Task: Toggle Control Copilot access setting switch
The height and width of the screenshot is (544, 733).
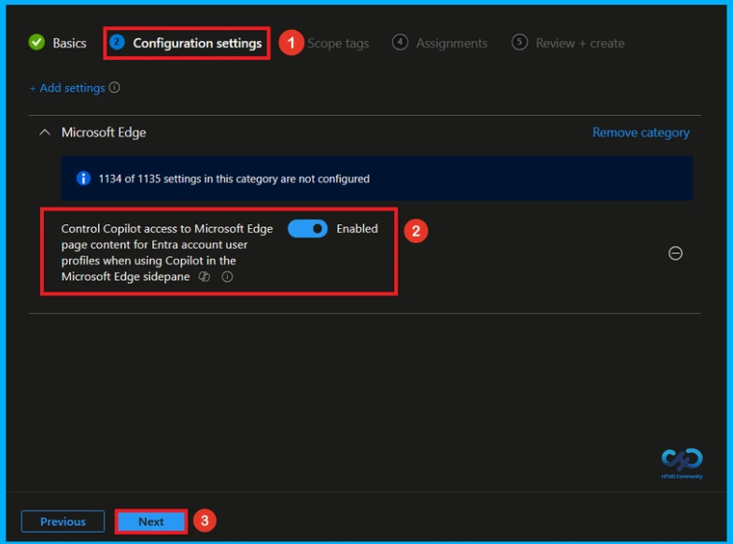Action: [x=307, y=229]
